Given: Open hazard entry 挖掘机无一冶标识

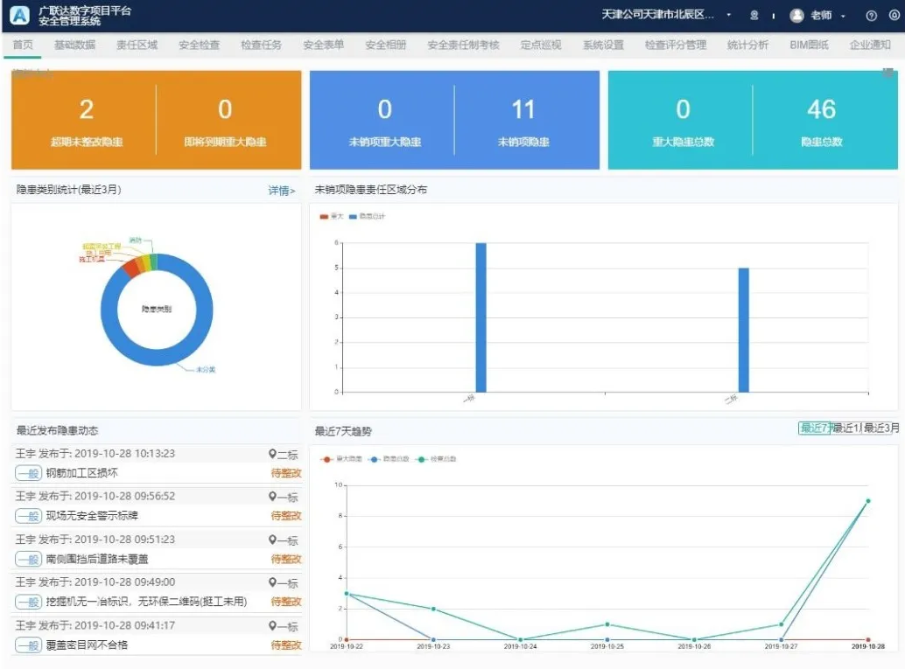Looking at the screenshot, I should pyautogui.click(x=146, y=602).
